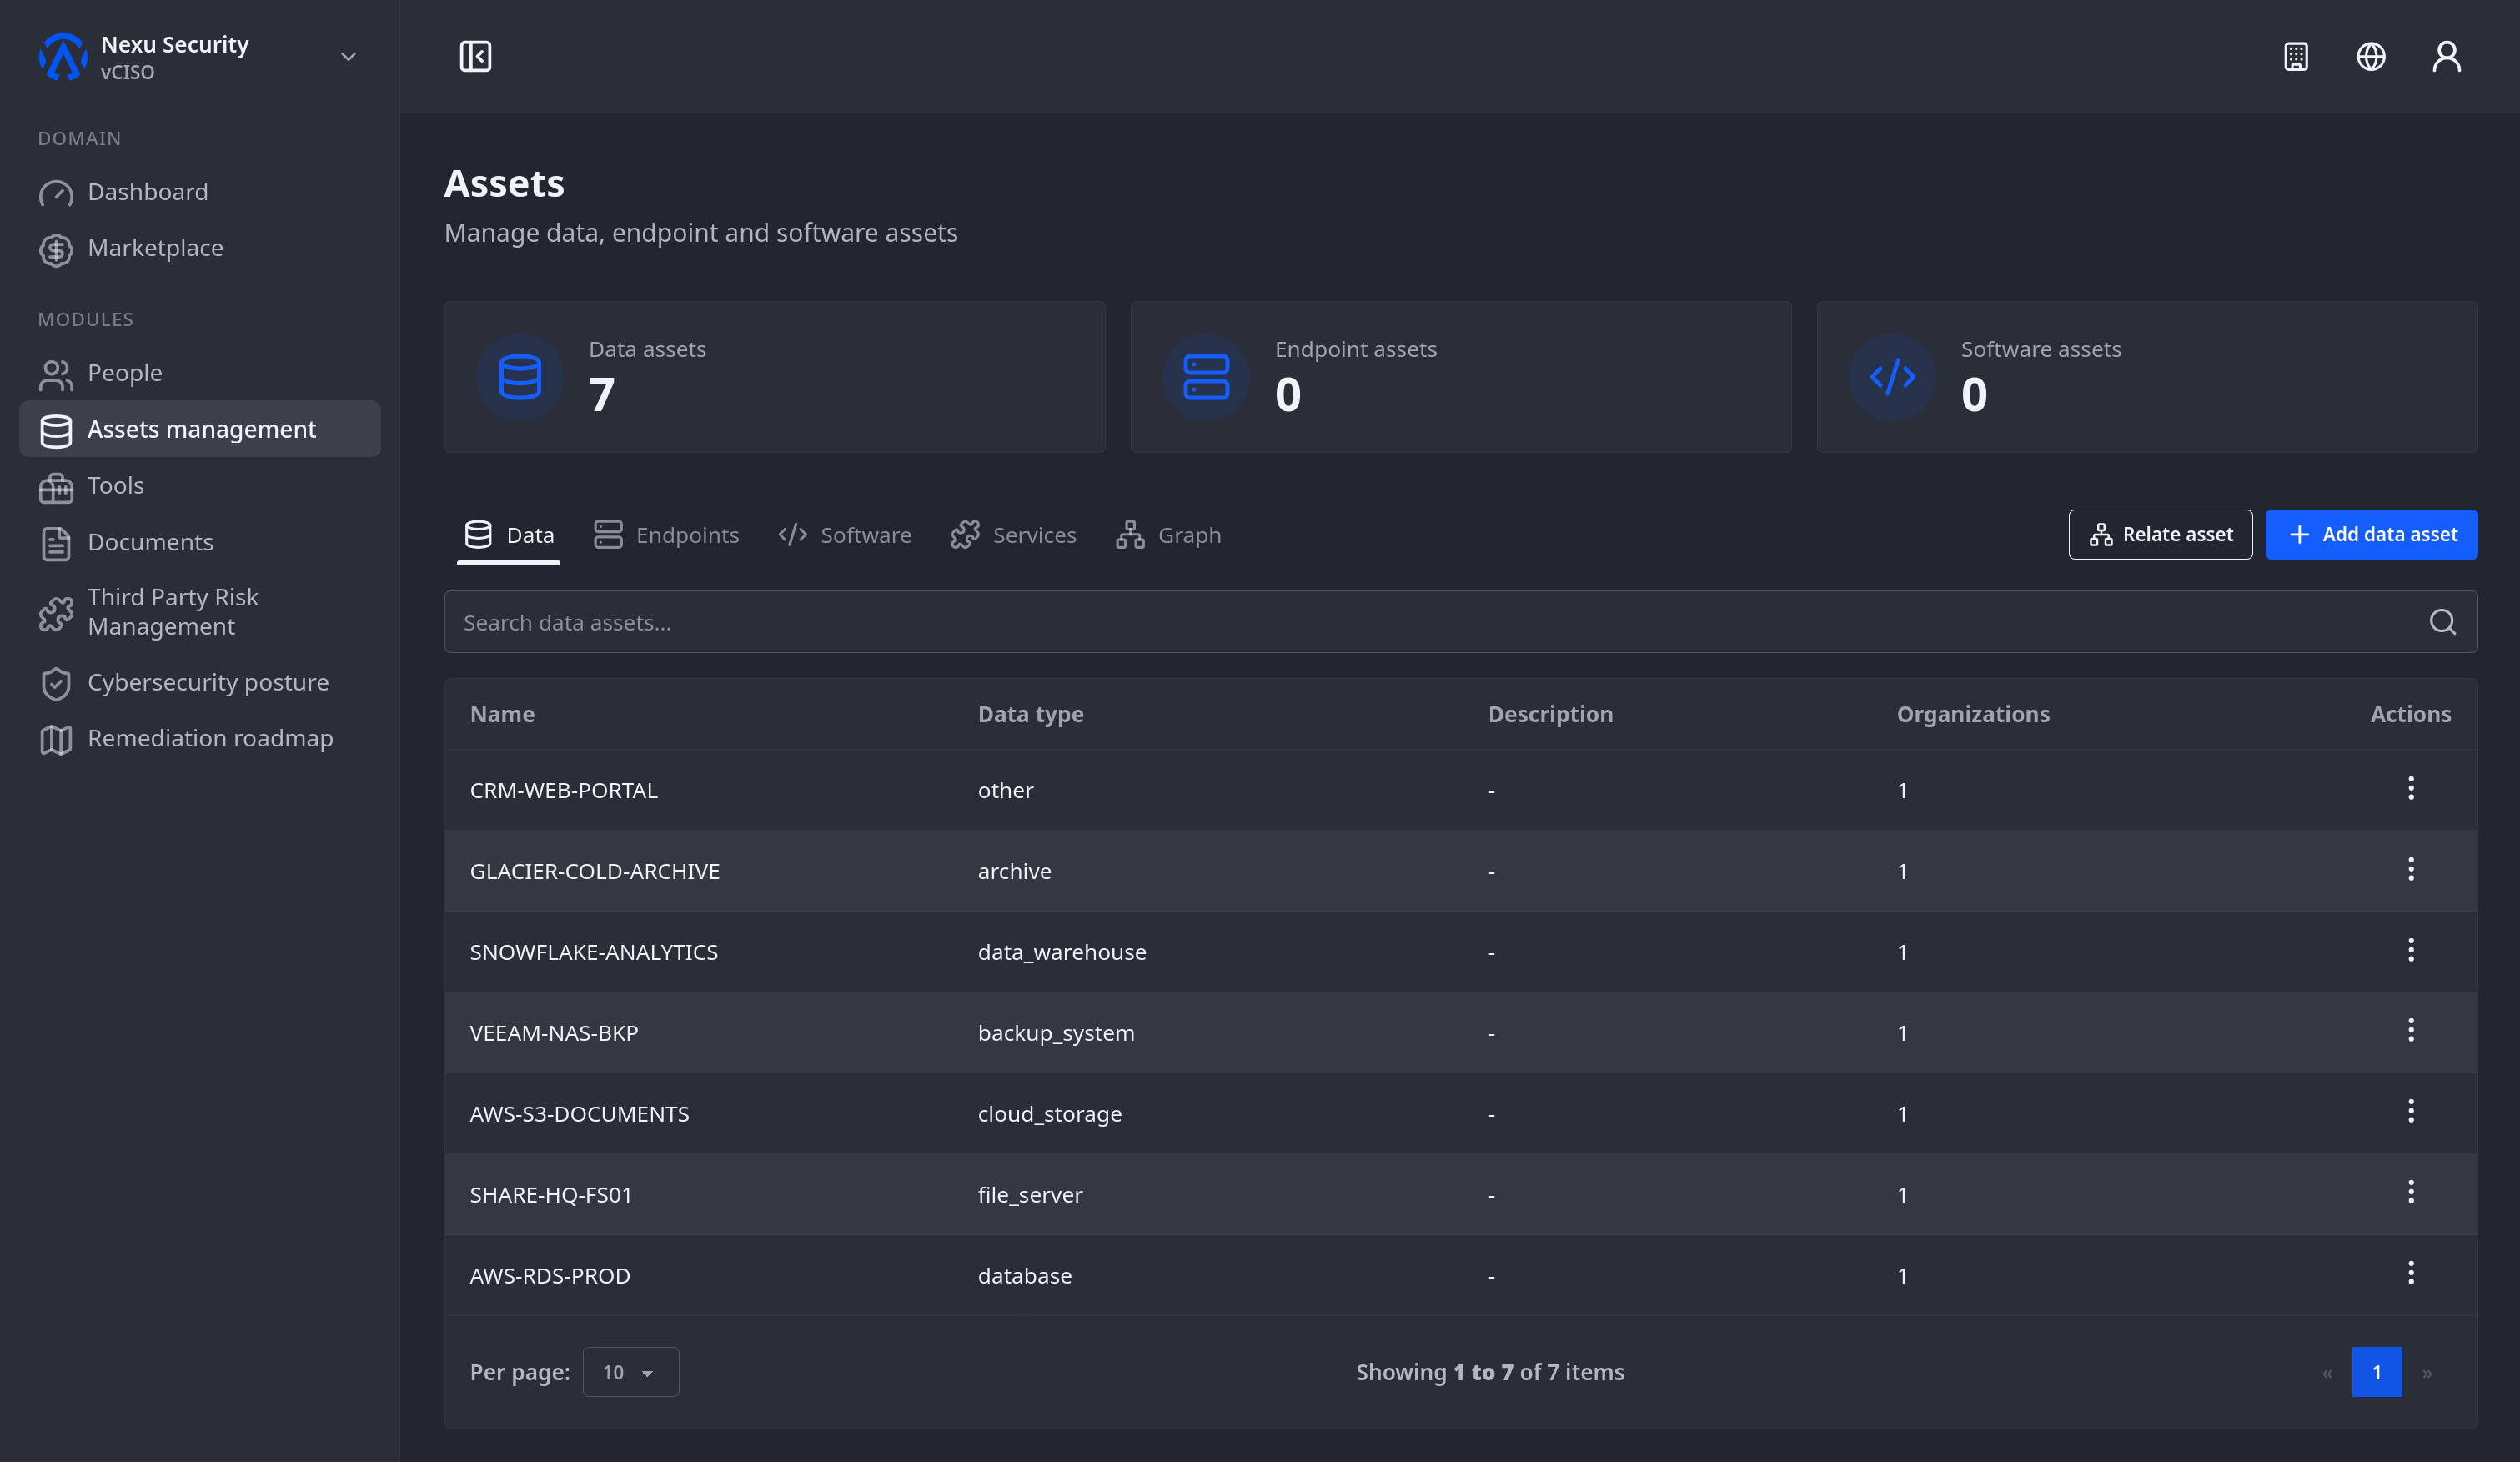The image size is (2520, 1462).
Task: Open the user profile icon
Action: pos(2447,56)
